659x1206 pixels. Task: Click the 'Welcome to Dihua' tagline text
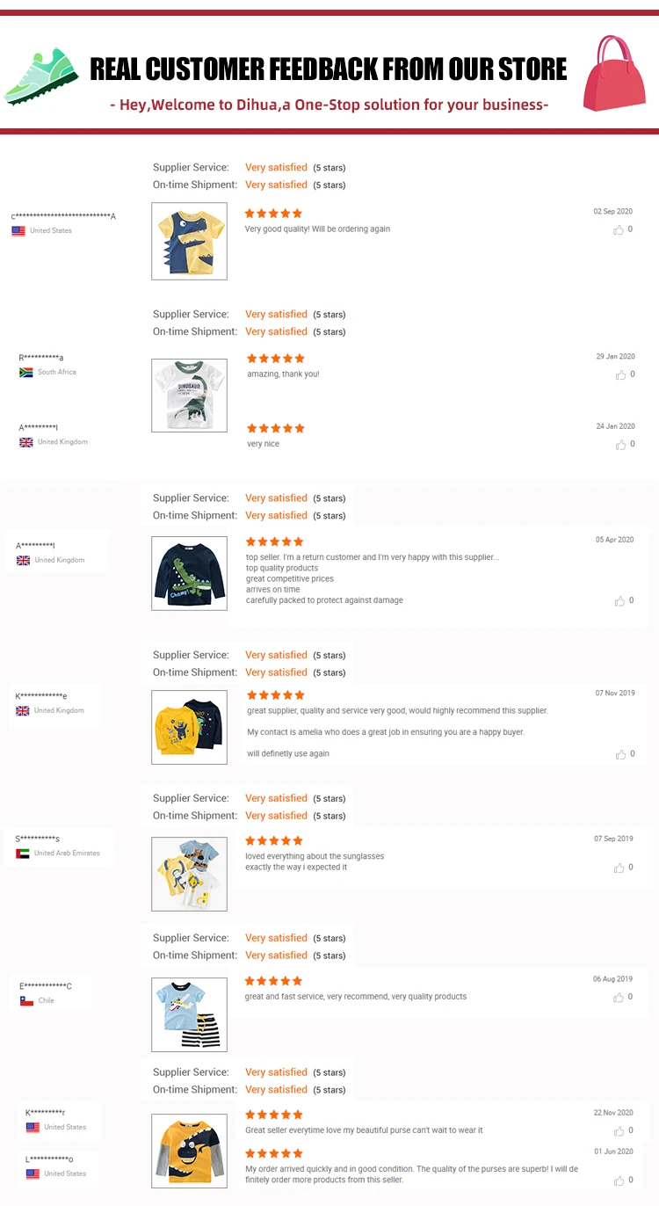pos(329,105)
